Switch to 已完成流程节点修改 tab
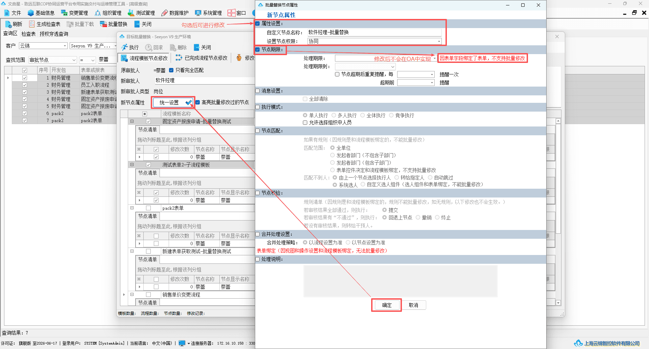The height and width of the screenshot is (349, 649). pos(201,58)
